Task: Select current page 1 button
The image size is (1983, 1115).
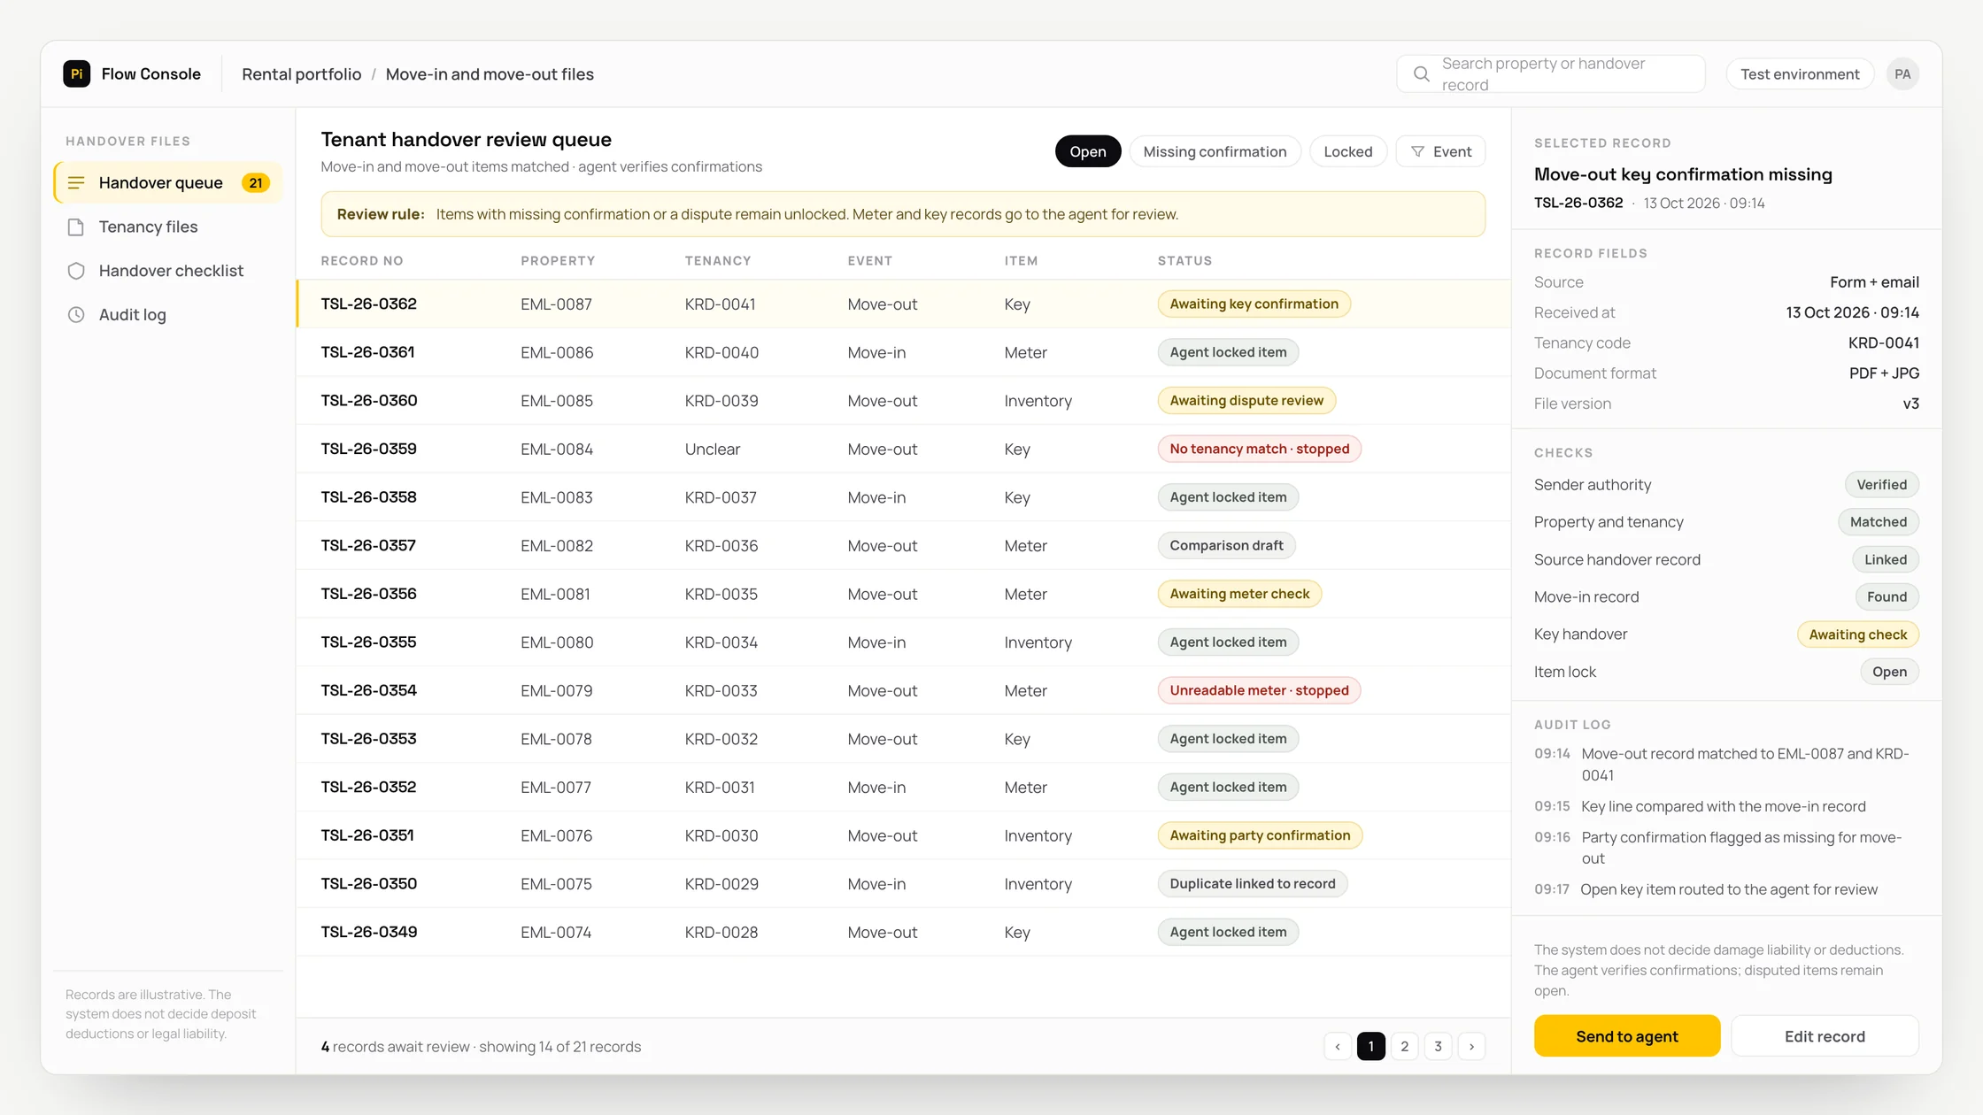Action: point(1370,1047)
